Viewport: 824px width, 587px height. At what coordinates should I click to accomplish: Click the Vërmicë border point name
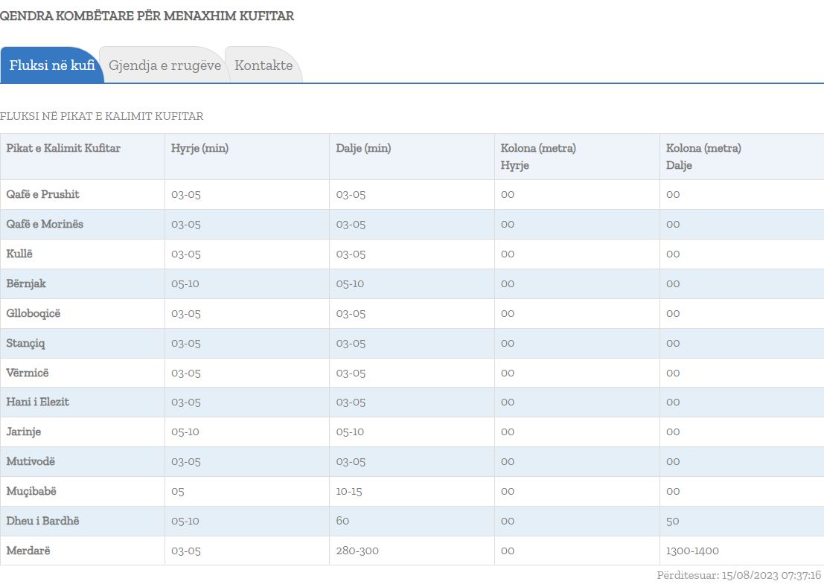(28, 373)
